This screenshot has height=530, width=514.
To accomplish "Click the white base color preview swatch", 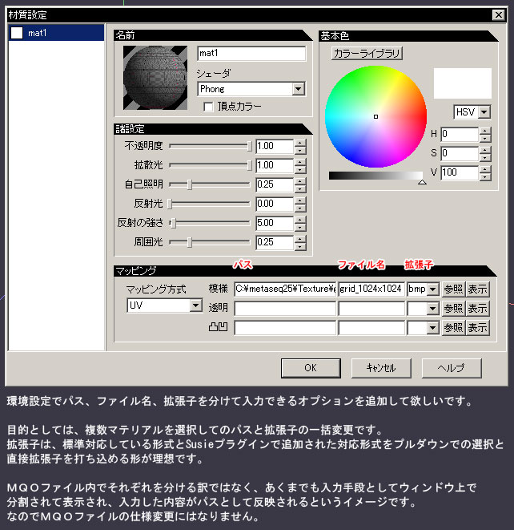I will pyautogui.click(x=463, y=83).
